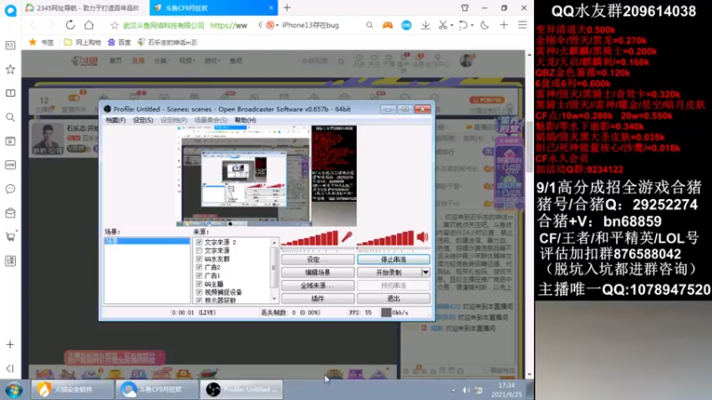Go to the browser home page

click(x=89, y=25)
